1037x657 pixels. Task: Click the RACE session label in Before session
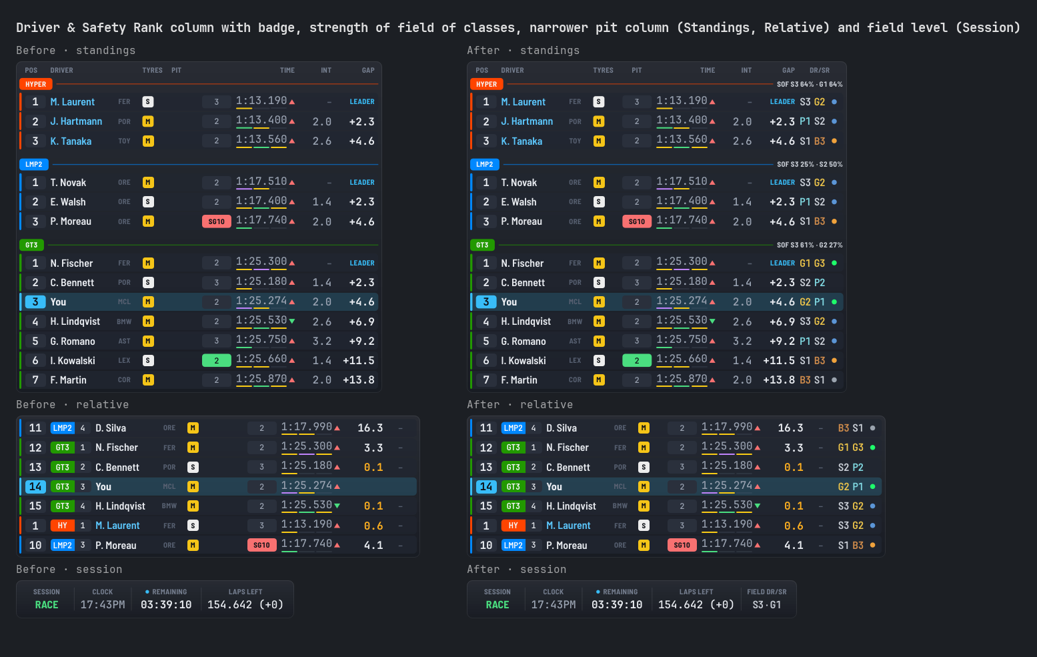click(x=47, y=605)
